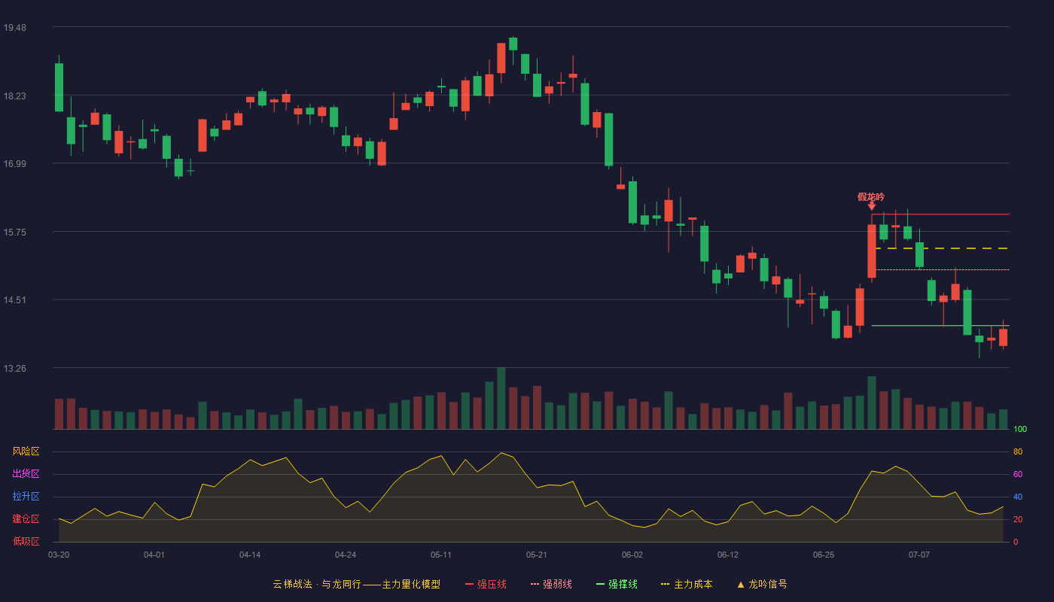Select the 风险区 zone label
The width and height of the screenshot is (1054, 602).
(26, 451)
